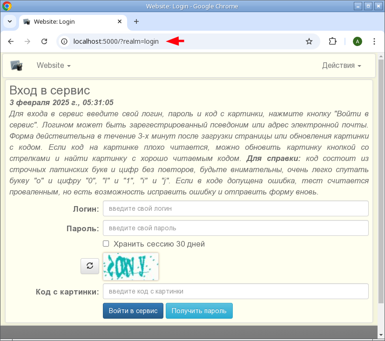Click the "Код с картинки:" label
385x341 pixels.
click(x=68, y=292)
